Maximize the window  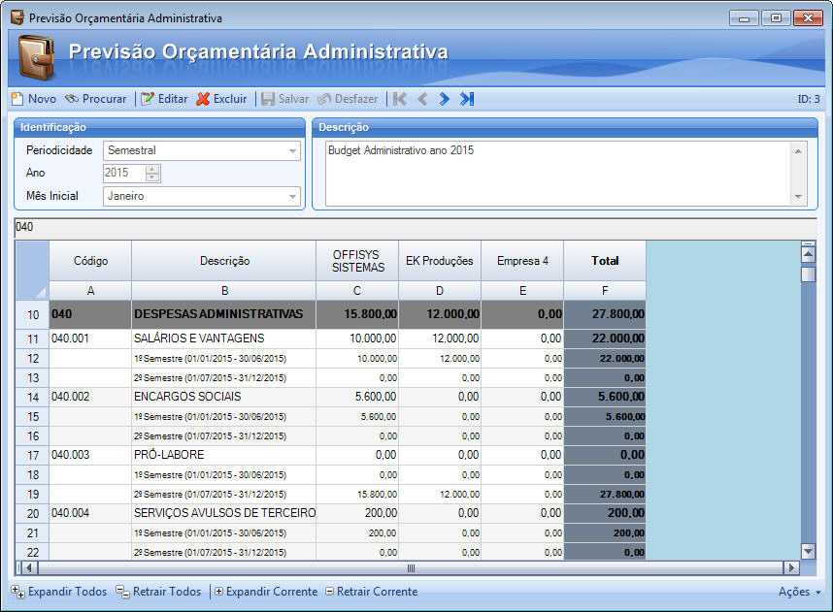776,18
